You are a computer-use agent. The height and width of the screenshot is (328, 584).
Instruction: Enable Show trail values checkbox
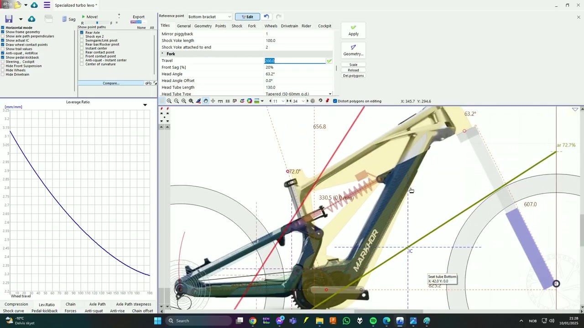pos(3,49)
